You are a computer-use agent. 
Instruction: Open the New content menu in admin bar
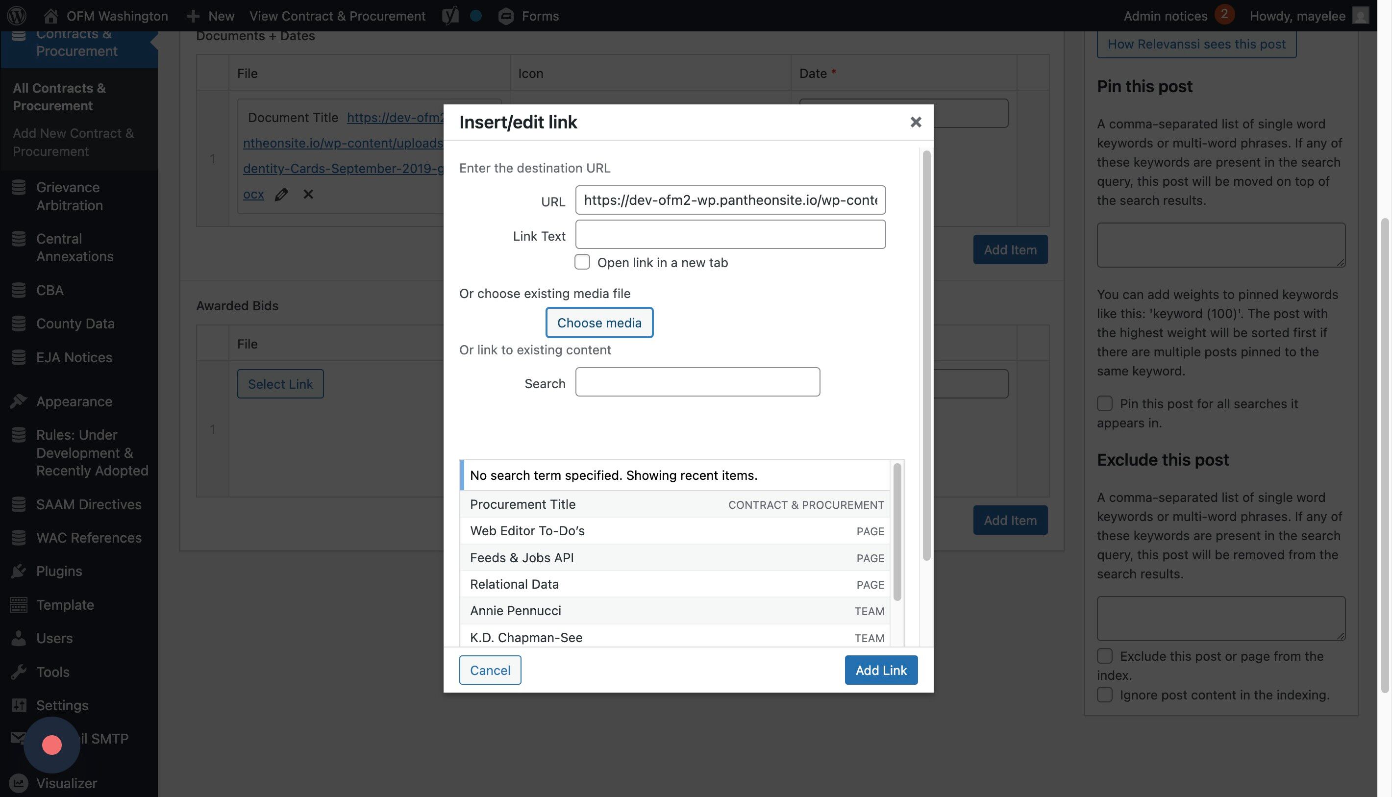click(x=210, y=15)
